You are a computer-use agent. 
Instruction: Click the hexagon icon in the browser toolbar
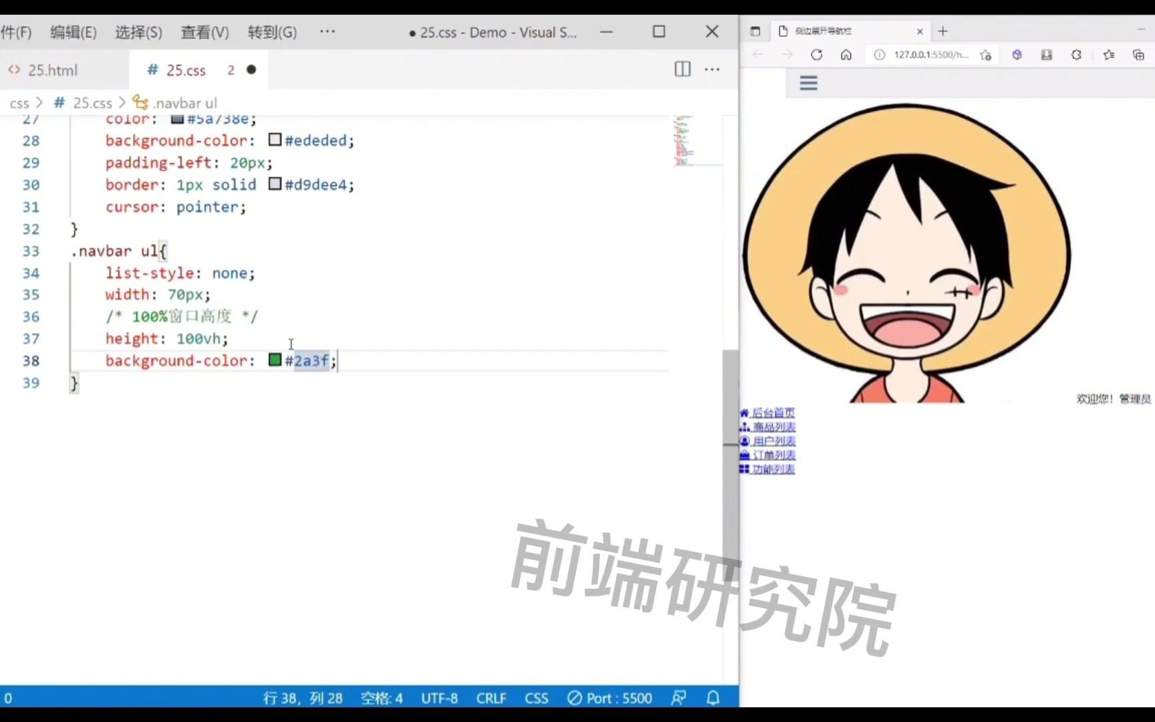1017,55
